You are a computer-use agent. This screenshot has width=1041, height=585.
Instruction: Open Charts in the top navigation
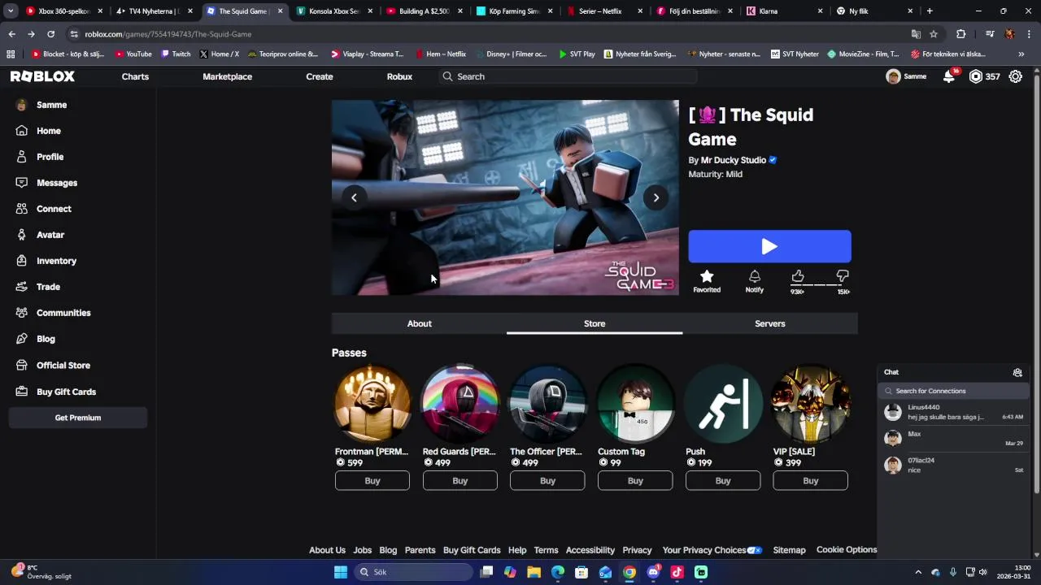click(x=135, y=76)
